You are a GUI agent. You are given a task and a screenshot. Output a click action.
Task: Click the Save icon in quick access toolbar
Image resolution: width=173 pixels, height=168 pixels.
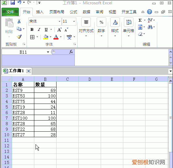[x=13, y=2]
